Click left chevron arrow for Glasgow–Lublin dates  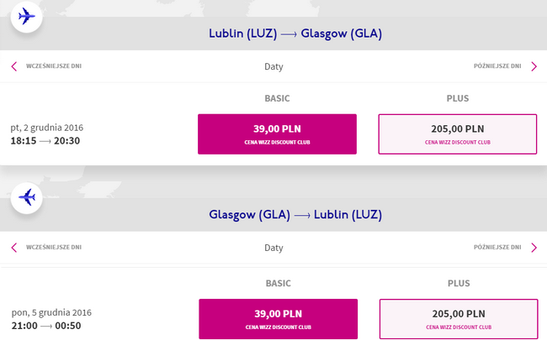(x=14, y=248)
